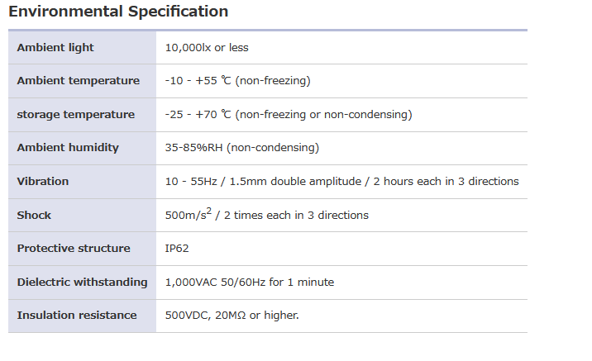The height and width of the screenshot is (361, 592).
Task: Click the '10 - 55Hz' vibration value
Action: pyautogui.click(x=192, y=182)
